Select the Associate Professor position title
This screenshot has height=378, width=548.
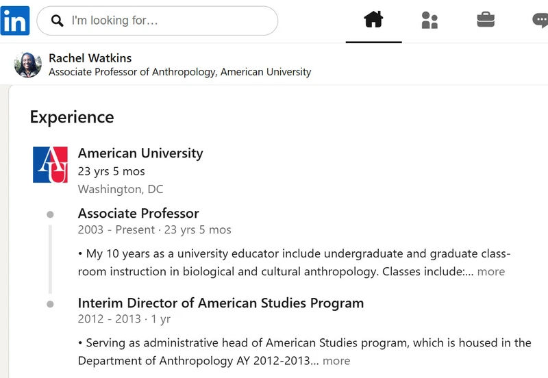pos(138,213)
